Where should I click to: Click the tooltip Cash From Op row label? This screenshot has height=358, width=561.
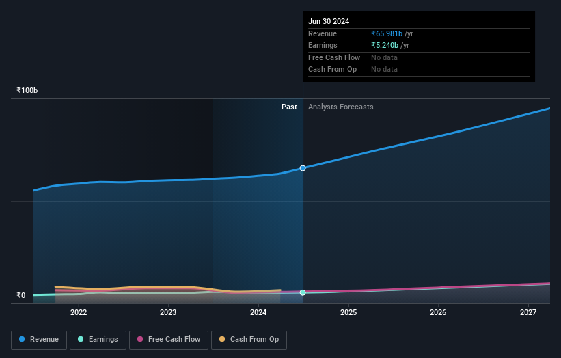tap(332, 70)
